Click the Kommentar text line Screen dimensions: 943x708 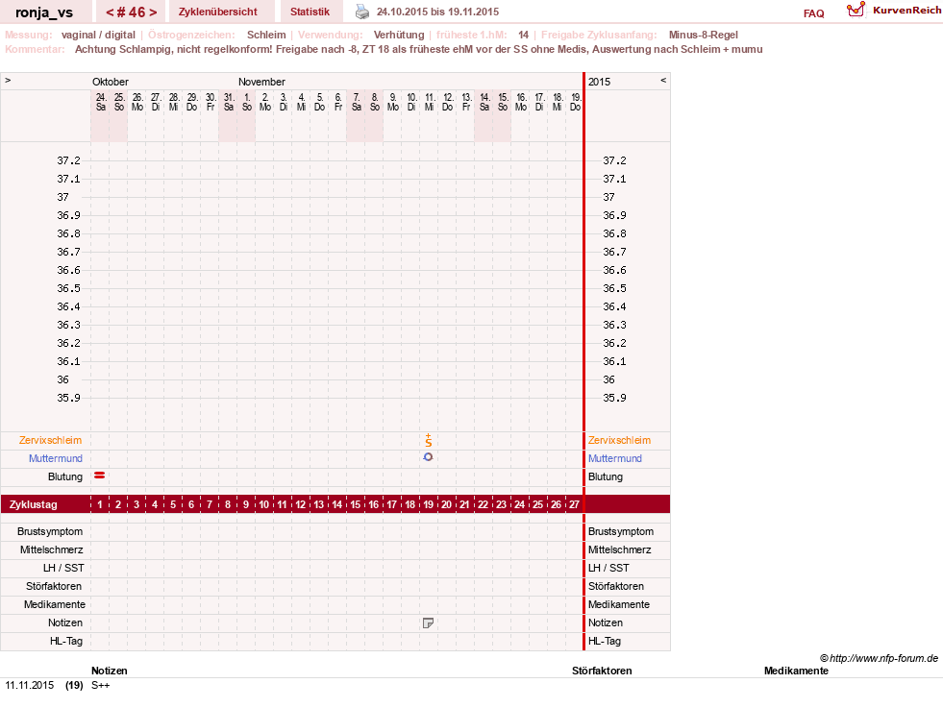(418, 49)
